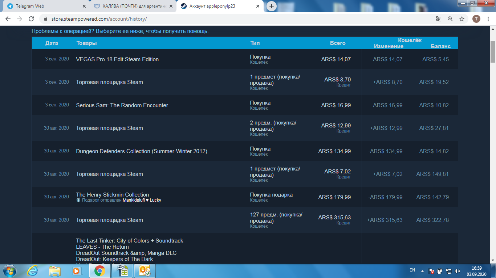Open Action Center flag icon in tray
The image size is (496, 278).
click(431, 271)
